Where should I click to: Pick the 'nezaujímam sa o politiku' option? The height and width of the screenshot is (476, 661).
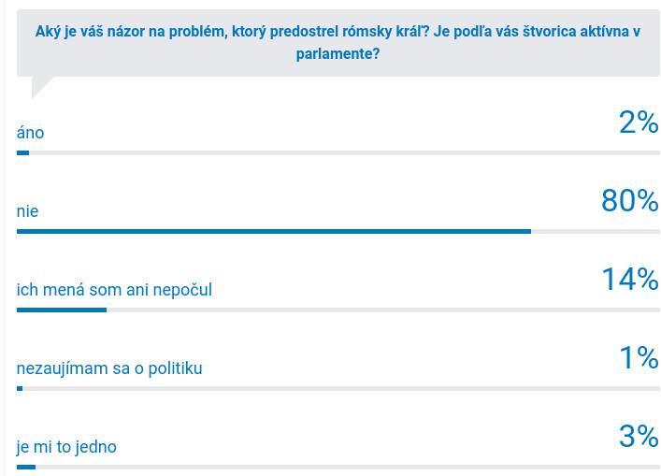109,368
